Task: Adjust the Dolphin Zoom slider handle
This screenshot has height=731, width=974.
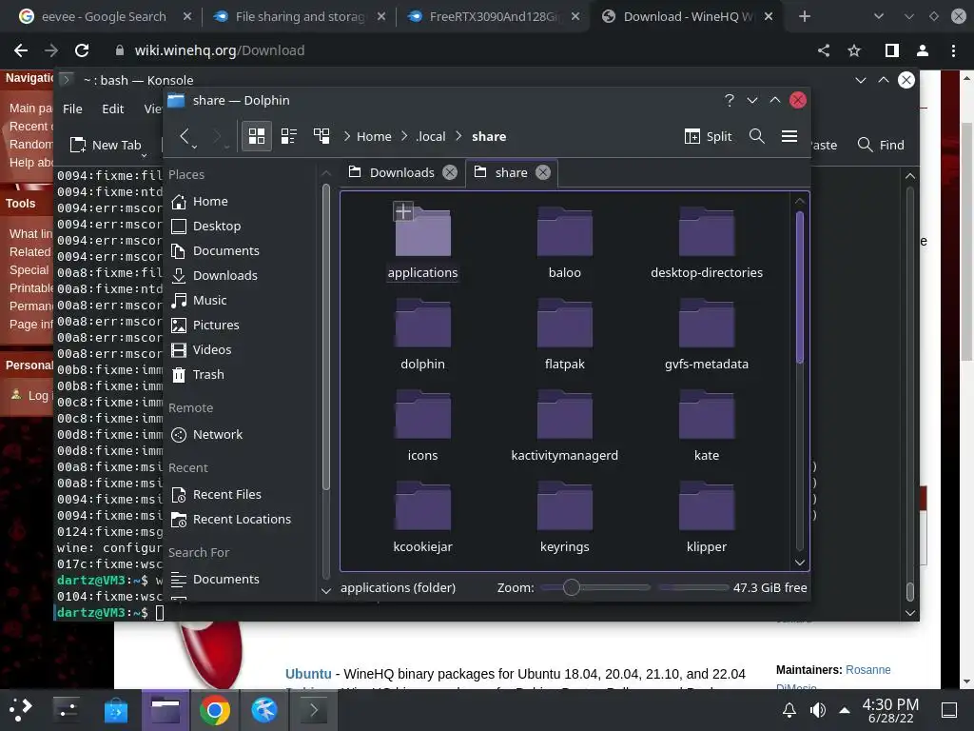Action: (572, 587)
